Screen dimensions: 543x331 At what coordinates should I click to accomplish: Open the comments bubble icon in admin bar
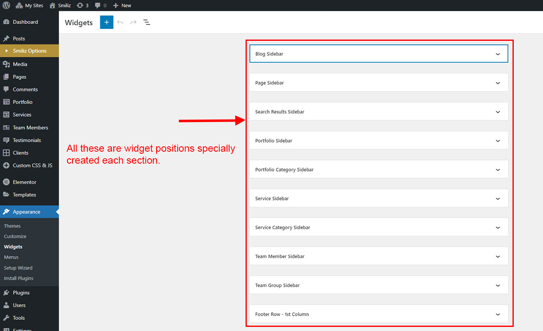click(x=100, y=5)
